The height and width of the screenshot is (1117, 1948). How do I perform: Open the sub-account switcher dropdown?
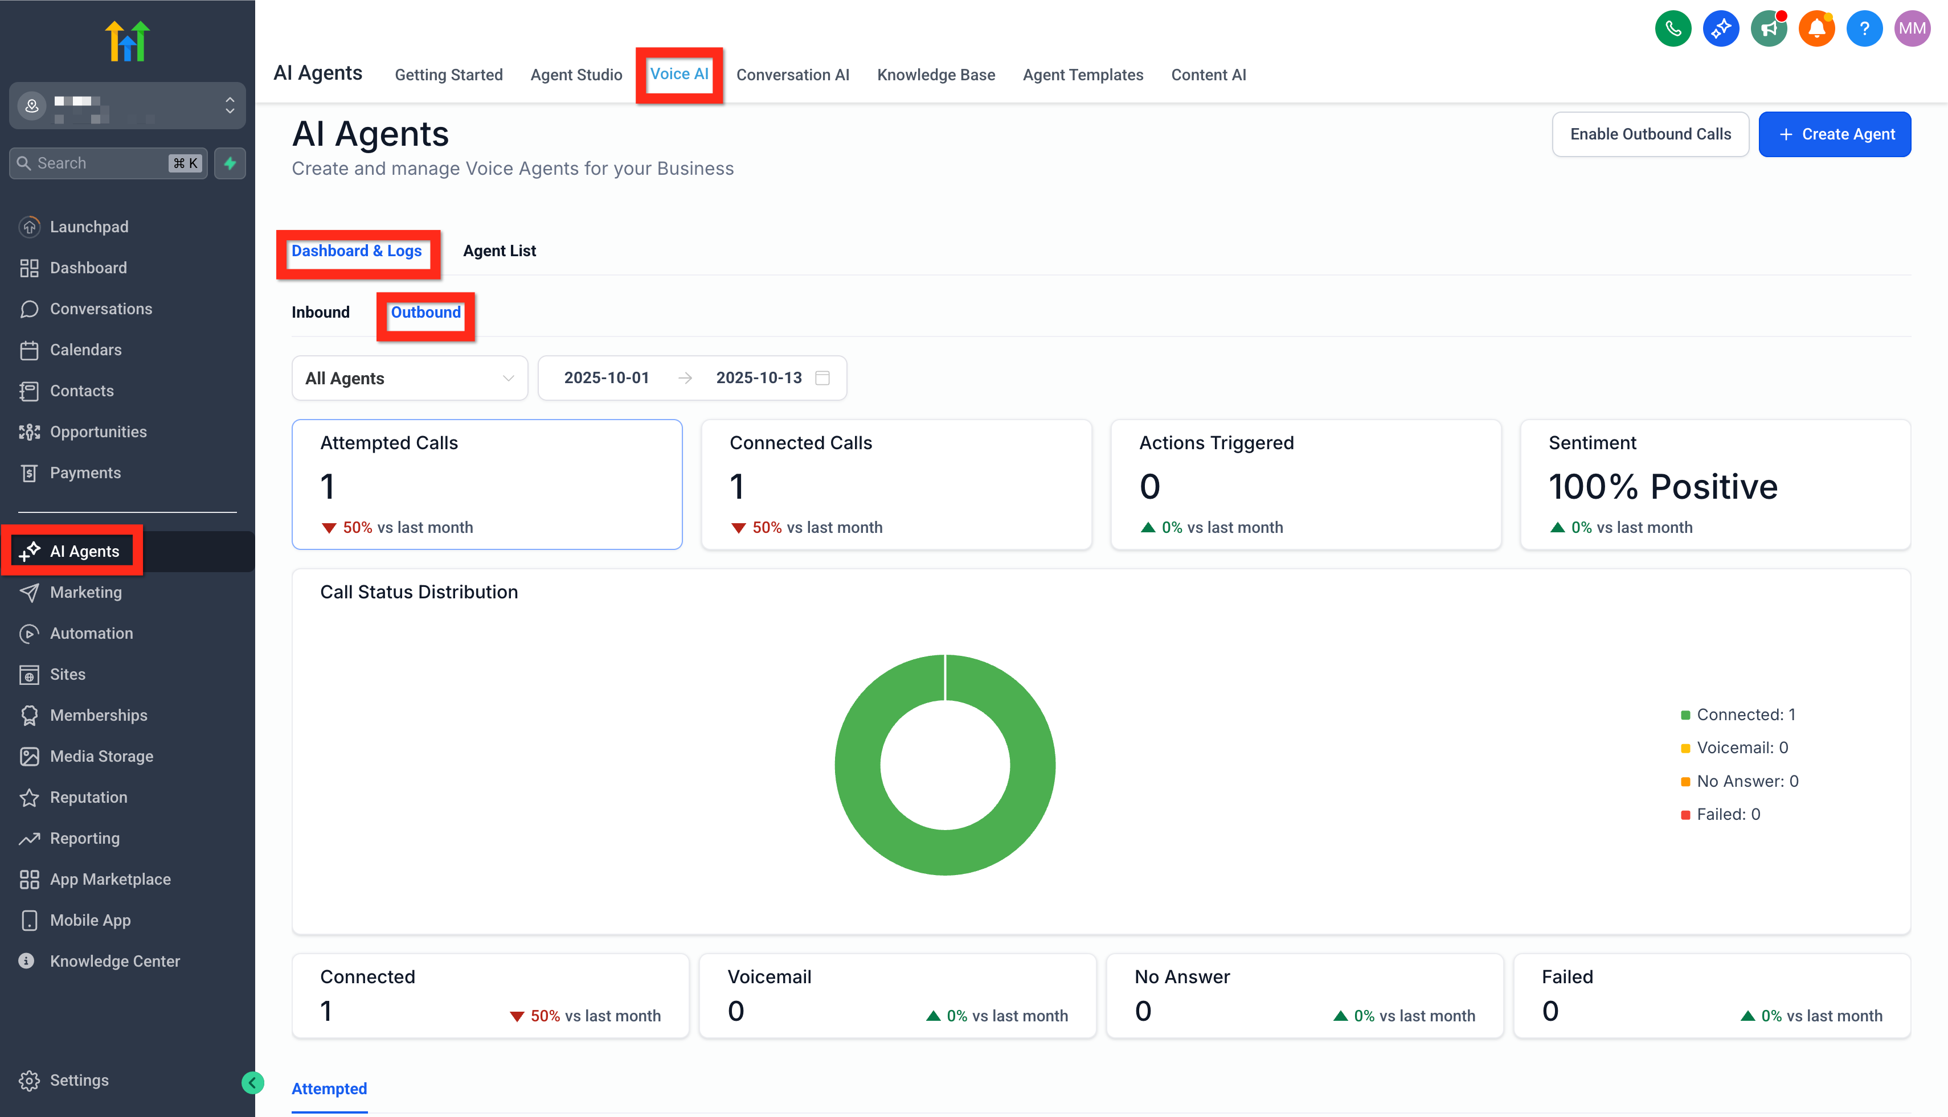[x=126, y=106]
